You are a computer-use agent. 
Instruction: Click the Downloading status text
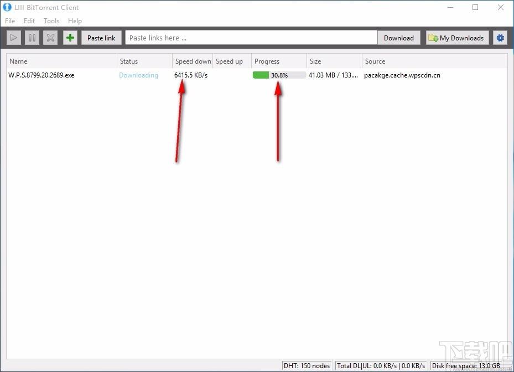pos(138,75)
